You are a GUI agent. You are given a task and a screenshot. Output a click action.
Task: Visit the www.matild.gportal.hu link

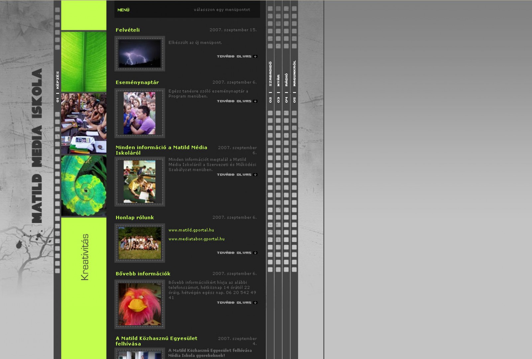coord(191,230)
